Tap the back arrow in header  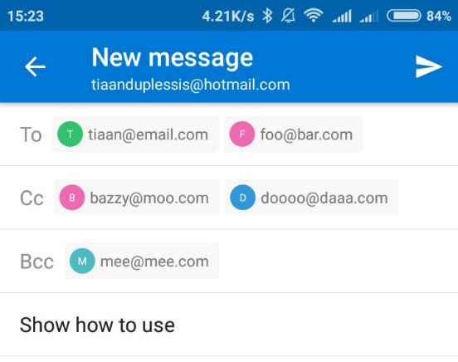35,67
